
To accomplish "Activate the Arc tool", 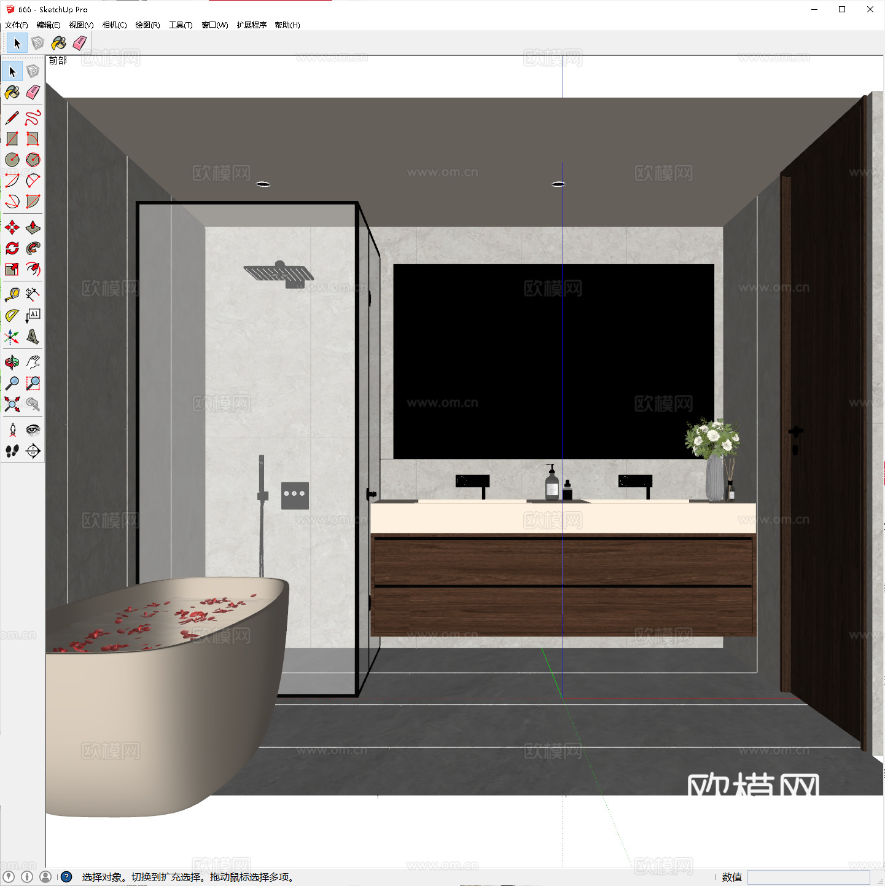I will coord(12,180).
